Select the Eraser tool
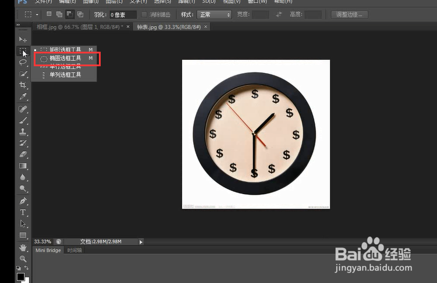Screen dimensions: 437x283 pos(23,154)
